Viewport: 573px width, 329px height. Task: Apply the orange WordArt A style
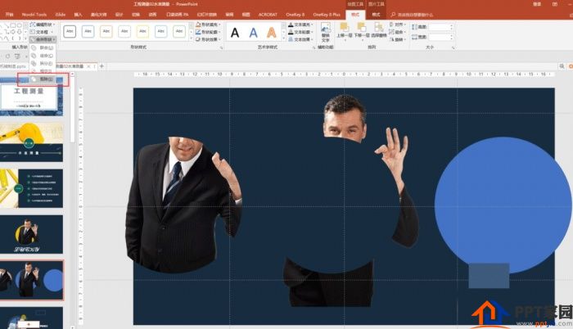click(x=272, y=33)
